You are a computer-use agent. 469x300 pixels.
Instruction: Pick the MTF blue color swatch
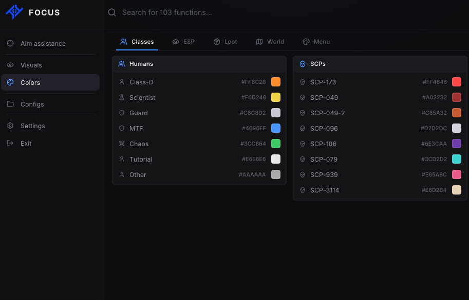[276, 128]
